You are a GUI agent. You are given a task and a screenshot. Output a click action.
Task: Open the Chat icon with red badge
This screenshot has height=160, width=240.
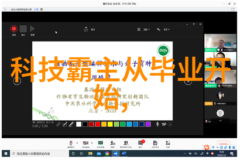tap(141, 143)
